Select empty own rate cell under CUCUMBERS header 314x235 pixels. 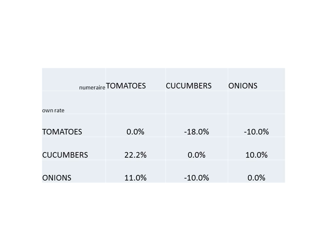click(197, 102)
